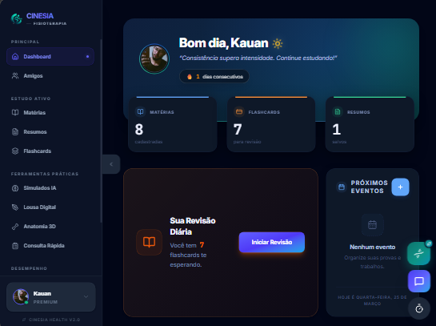Viewport: 436px width, 326px height.
Task: Select Anatomia 3D in the sidebar
Action: pos(50,227)
